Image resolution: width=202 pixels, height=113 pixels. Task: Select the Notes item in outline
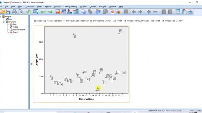[15, 27]
